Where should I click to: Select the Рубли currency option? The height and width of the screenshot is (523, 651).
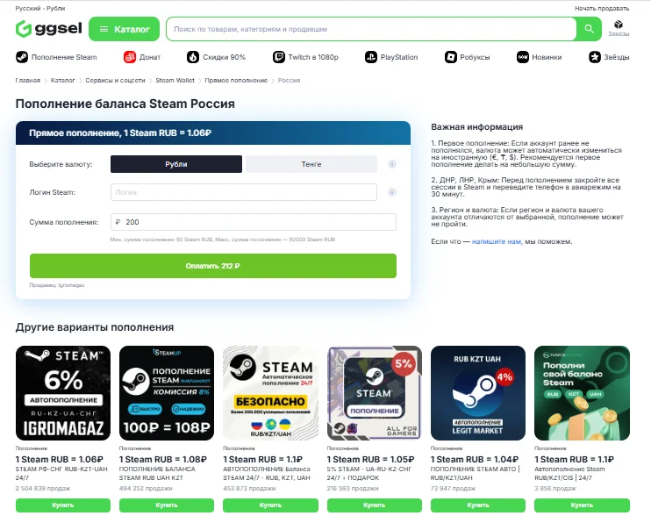click(x=176, y=164)
